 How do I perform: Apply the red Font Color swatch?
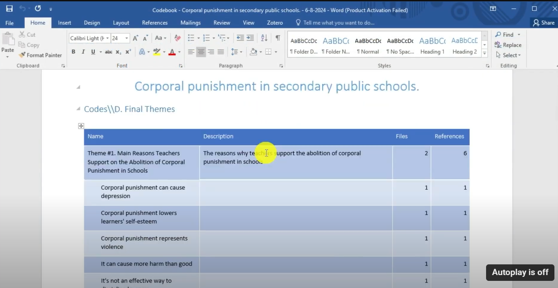pos(172,52)
